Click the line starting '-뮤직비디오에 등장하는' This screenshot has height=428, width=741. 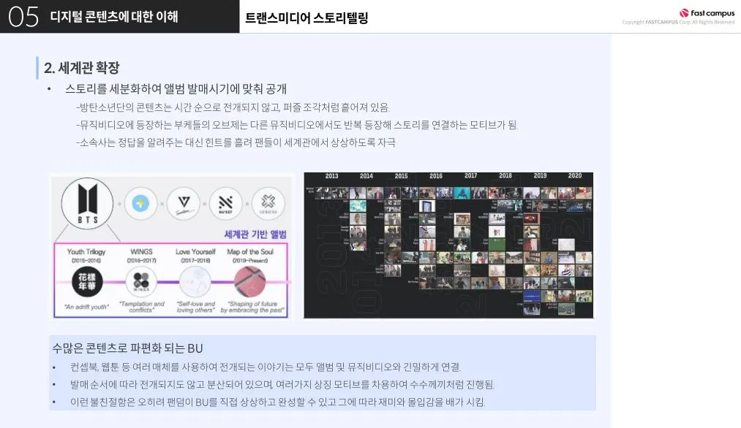[297, 125]
